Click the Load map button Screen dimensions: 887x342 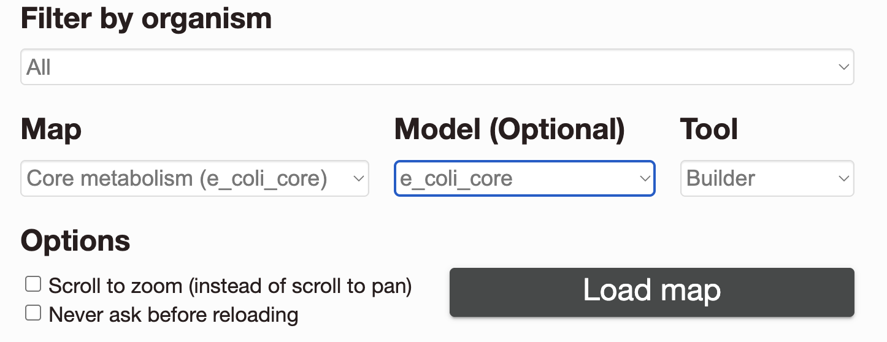652,292
